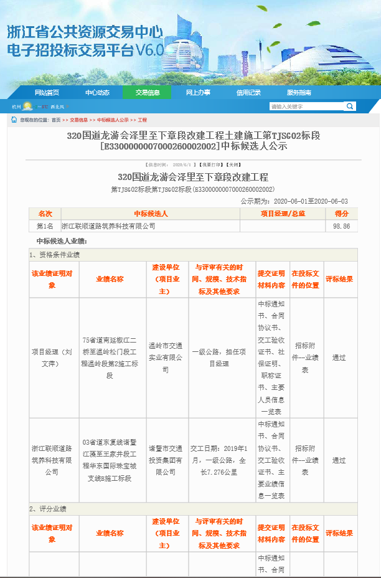Click the score value 98.86
This screenshot has width=381, height=578.
coord(341,226)
